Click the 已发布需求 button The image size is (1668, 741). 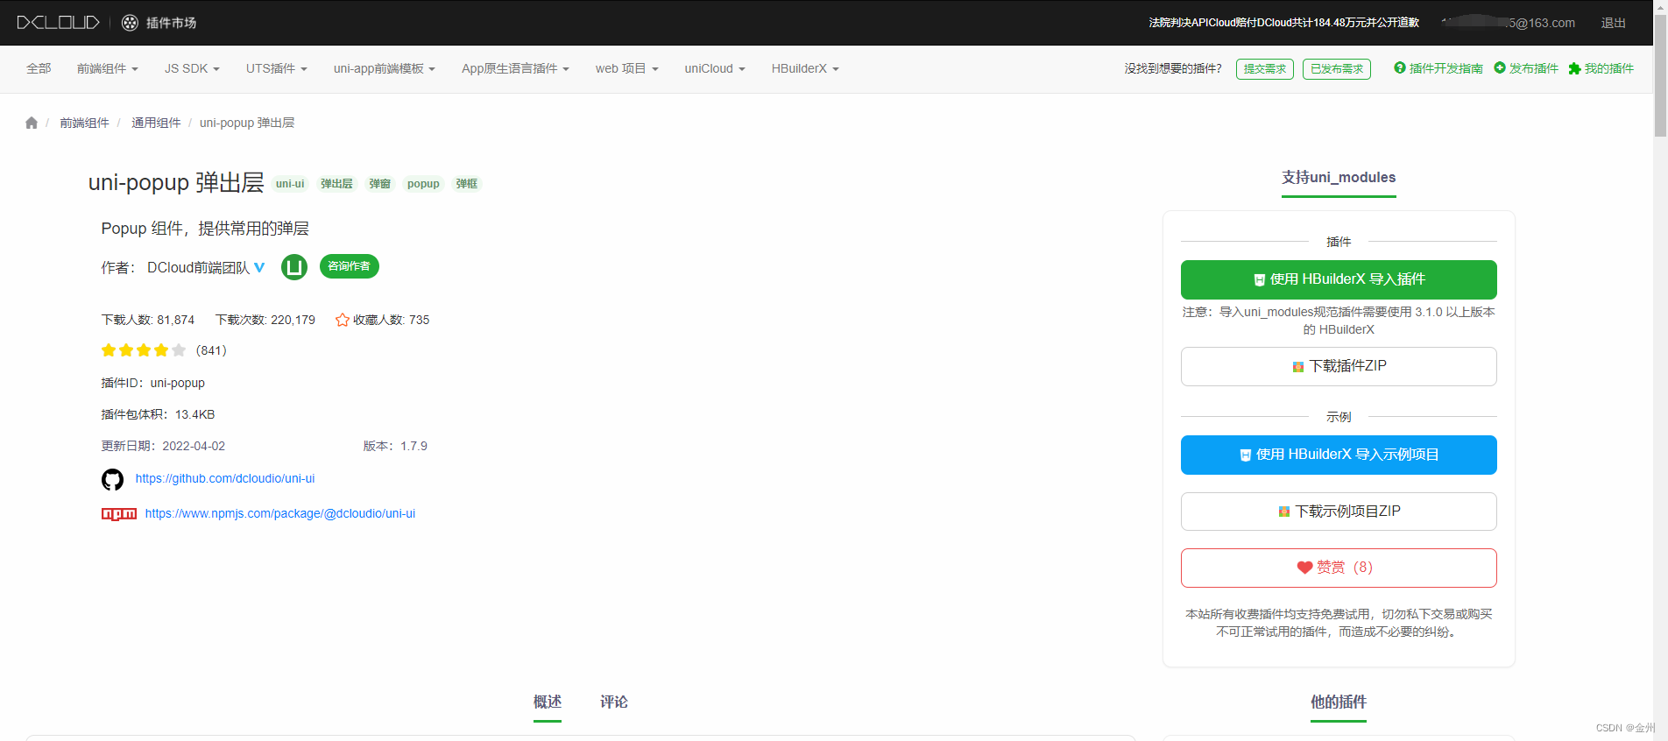click(1337, 69)
